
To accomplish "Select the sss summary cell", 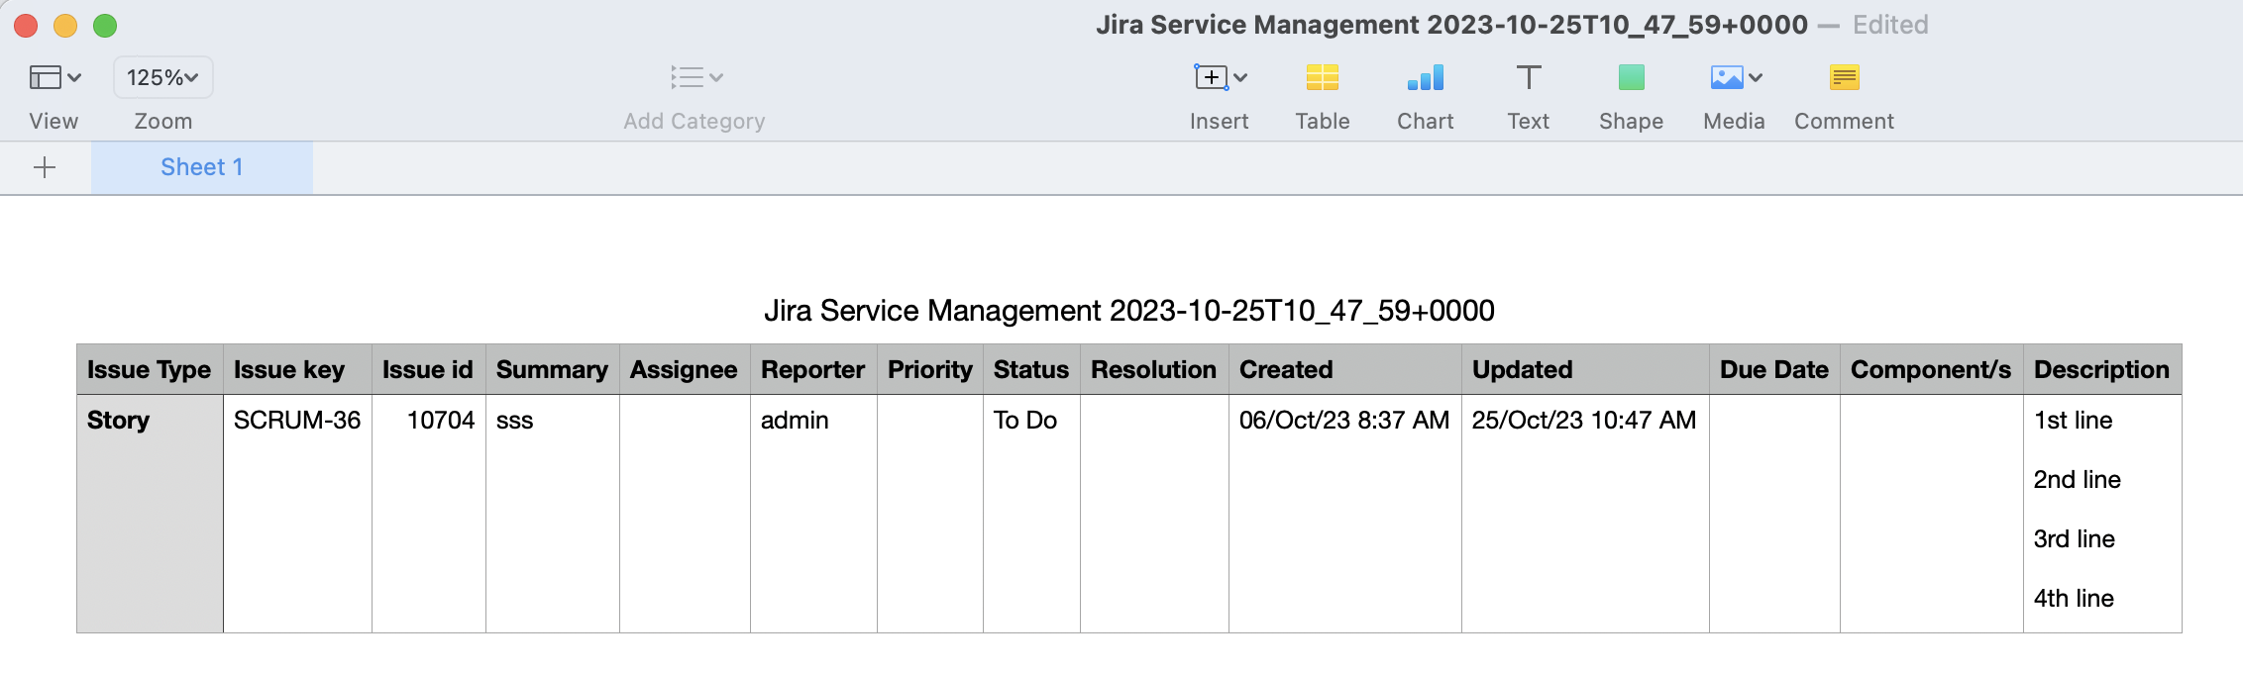I will click(552, 514).
